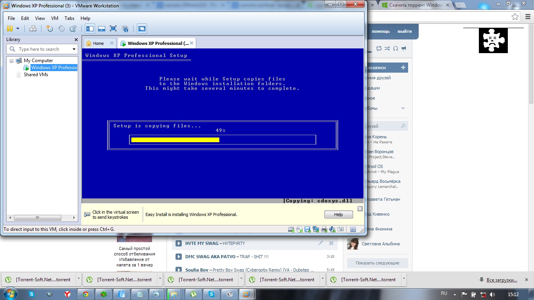Image resolution: width=534 pixels, height=300 pixels.
Task: Select My Computer in the Library tree
Action: (x=38, y=61)
